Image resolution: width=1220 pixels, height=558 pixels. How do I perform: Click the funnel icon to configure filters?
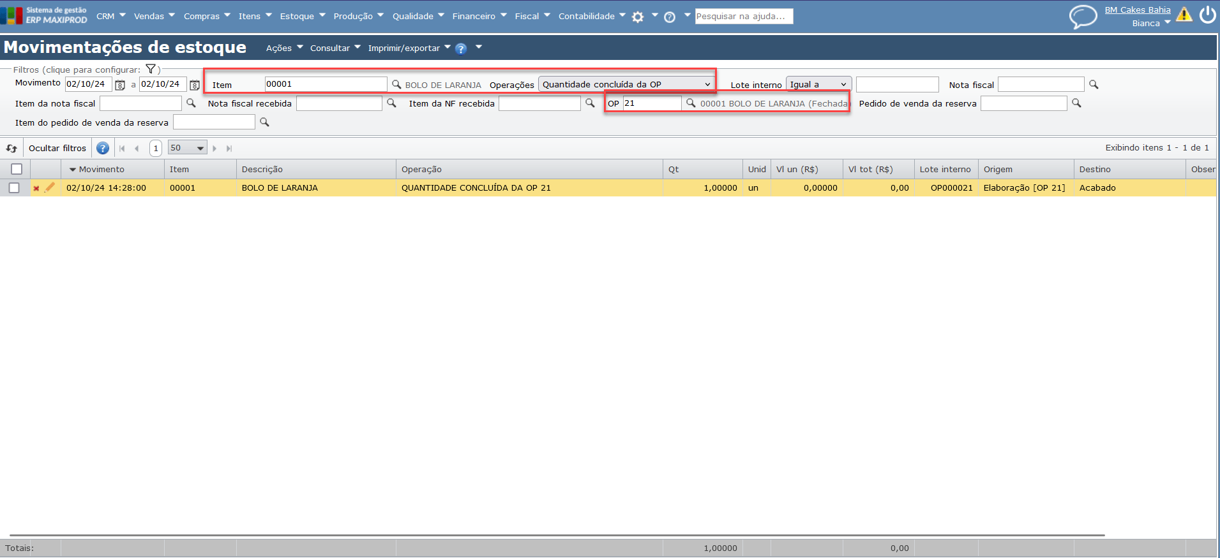151,69
